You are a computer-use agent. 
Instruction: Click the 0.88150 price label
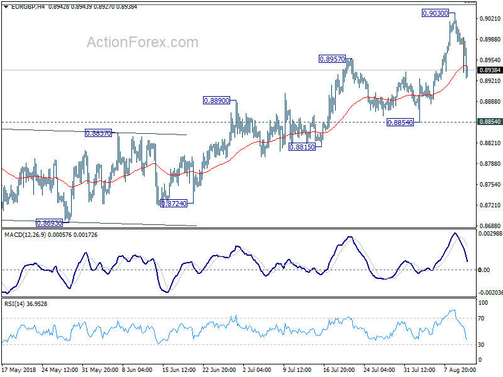pyautogui.click(x=302, y=147)
